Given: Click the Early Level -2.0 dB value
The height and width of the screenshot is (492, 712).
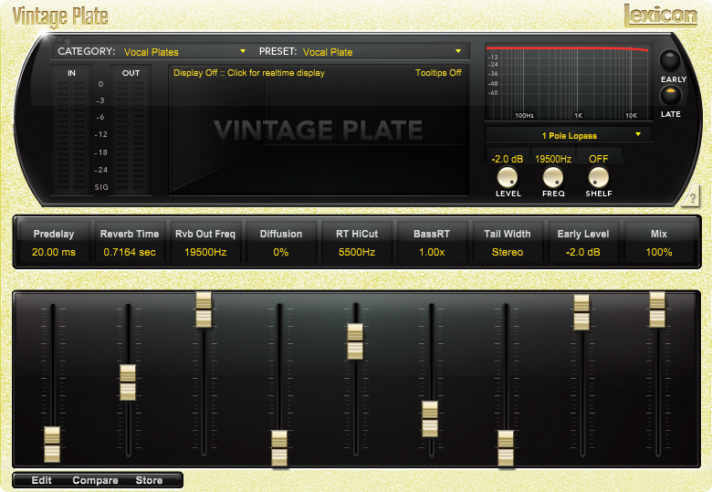Looking at the screenshot, I should (583, 252).
